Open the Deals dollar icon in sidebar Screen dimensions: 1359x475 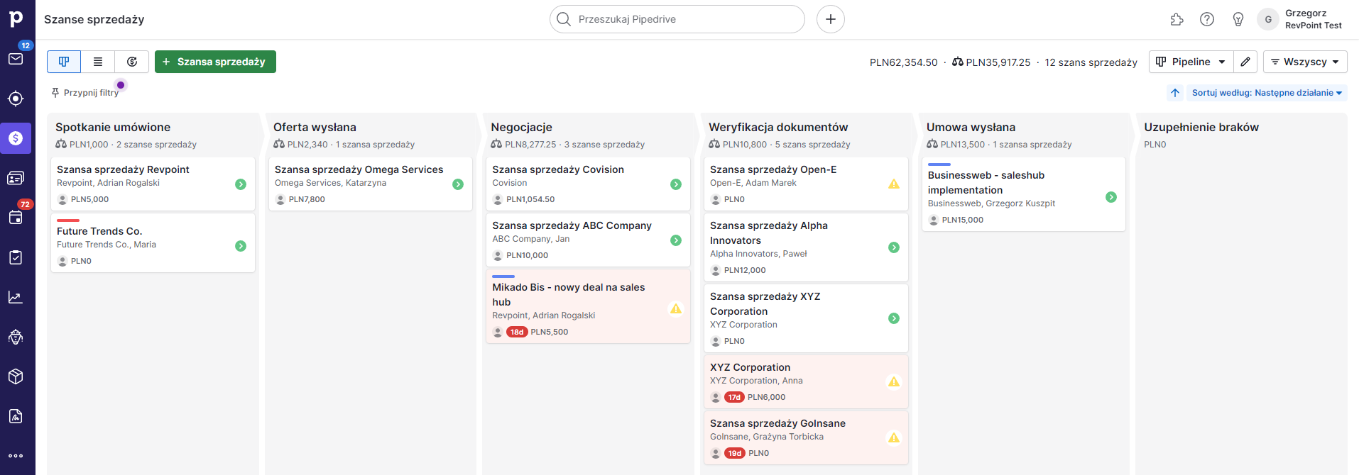[x=16, y=138]
